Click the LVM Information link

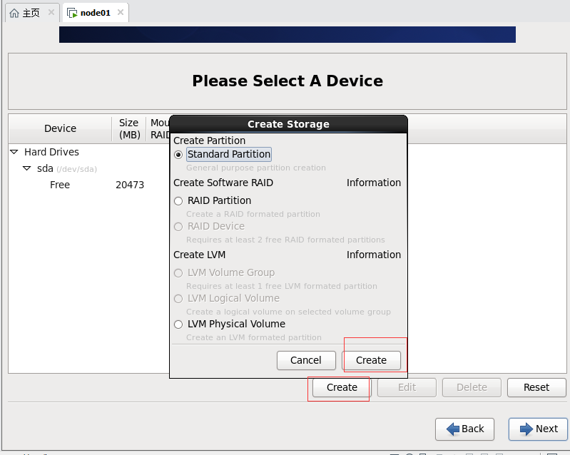tap(373, 255)
